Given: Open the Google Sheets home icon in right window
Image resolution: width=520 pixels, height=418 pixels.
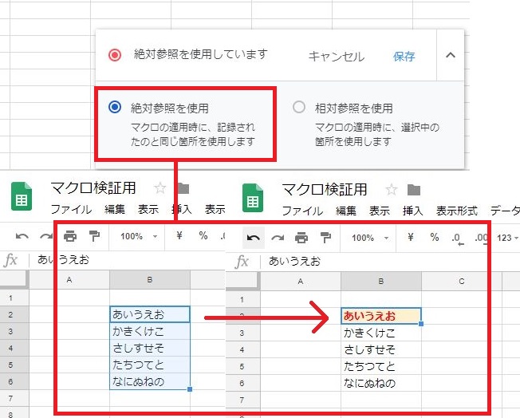Looking at the screenshot, I should coord(253,197).
